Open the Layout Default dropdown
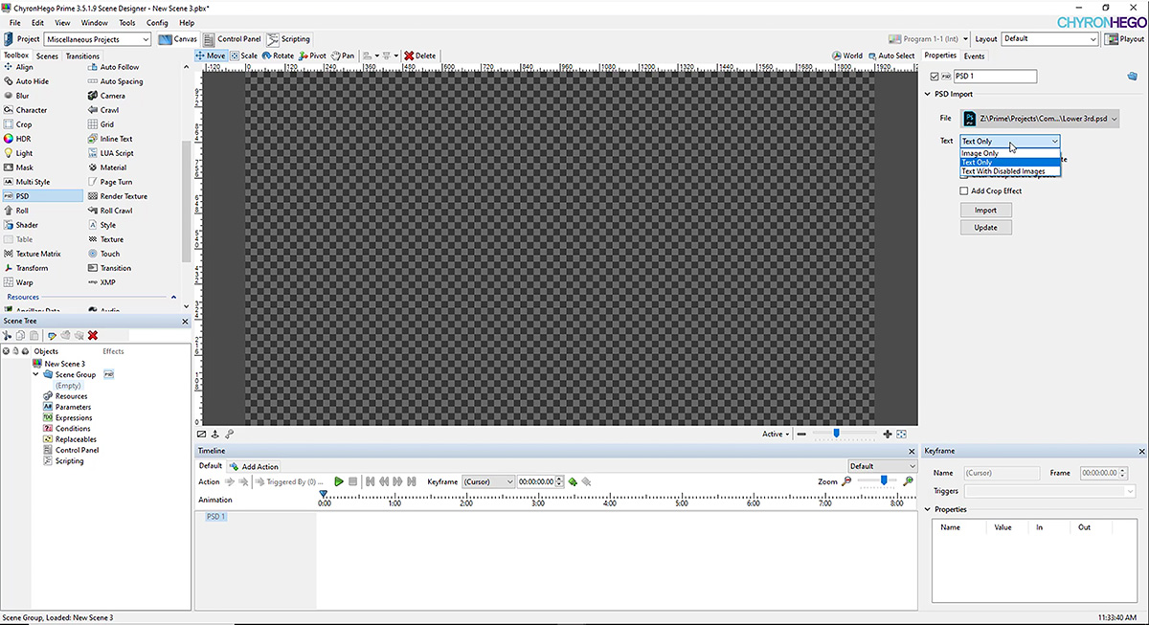The image size is (1149, 625). (1049, 39)
